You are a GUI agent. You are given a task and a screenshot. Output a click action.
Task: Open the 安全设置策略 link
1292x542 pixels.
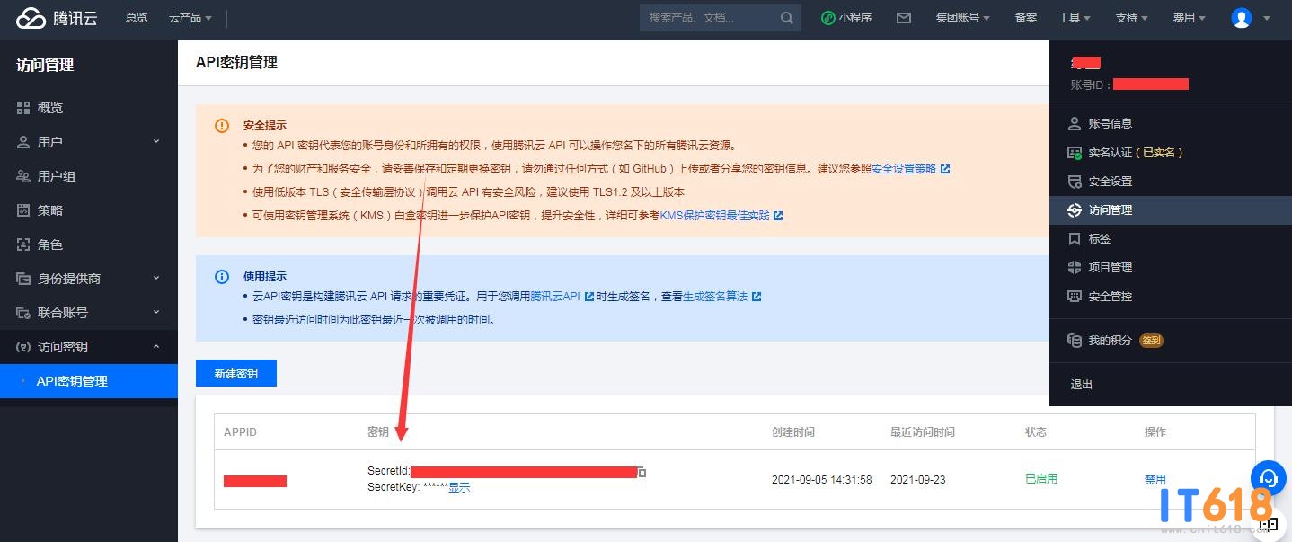[x=904, y=169]
